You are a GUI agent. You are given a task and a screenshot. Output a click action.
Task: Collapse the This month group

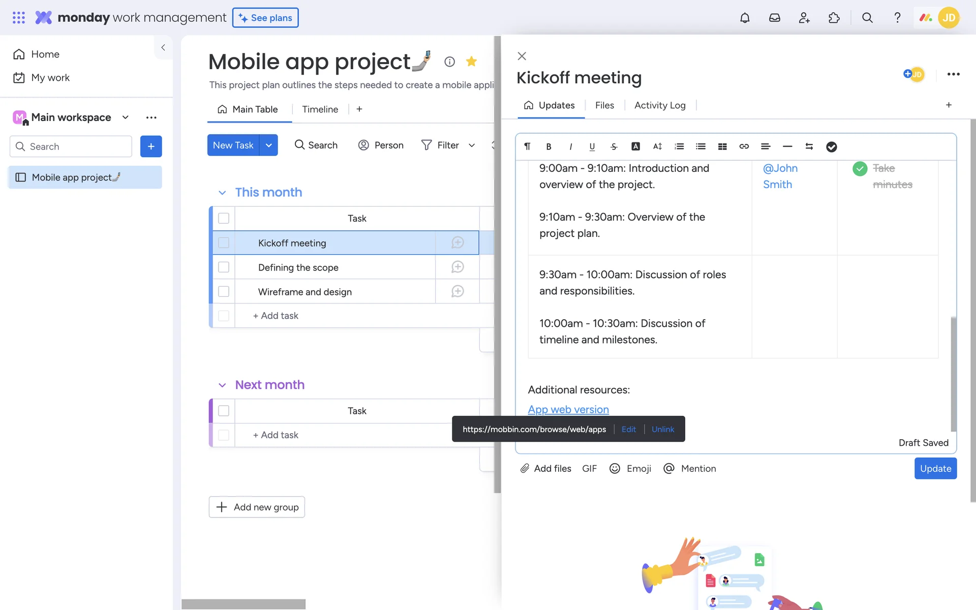222,193
